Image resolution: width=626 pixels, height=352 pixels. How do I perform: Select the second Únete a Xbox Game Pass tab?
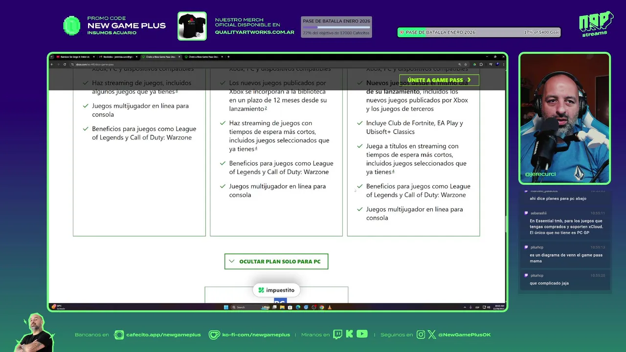pos(203,57)
